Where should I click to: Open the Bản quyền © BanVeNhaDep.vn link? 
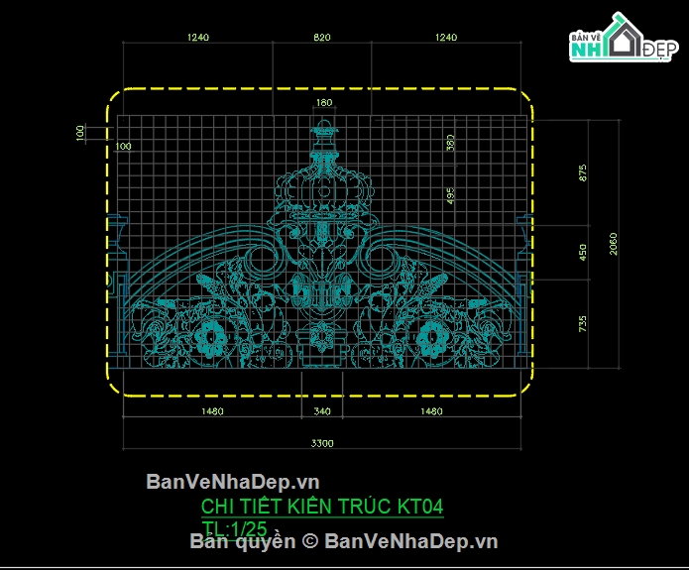point(343,541)
